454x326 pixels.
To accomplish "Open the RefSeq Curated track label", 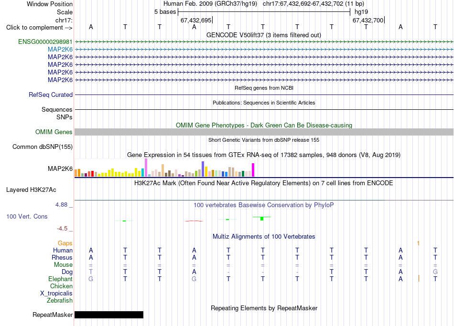I will 51,95.
